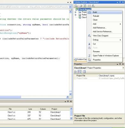Select Categorized view in Properties panel
This screenshot has width=125, height=128.
tap(76, 72)
